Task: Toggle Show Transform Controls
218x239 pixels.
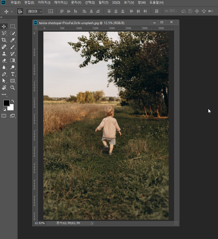Action: point(50,11)
